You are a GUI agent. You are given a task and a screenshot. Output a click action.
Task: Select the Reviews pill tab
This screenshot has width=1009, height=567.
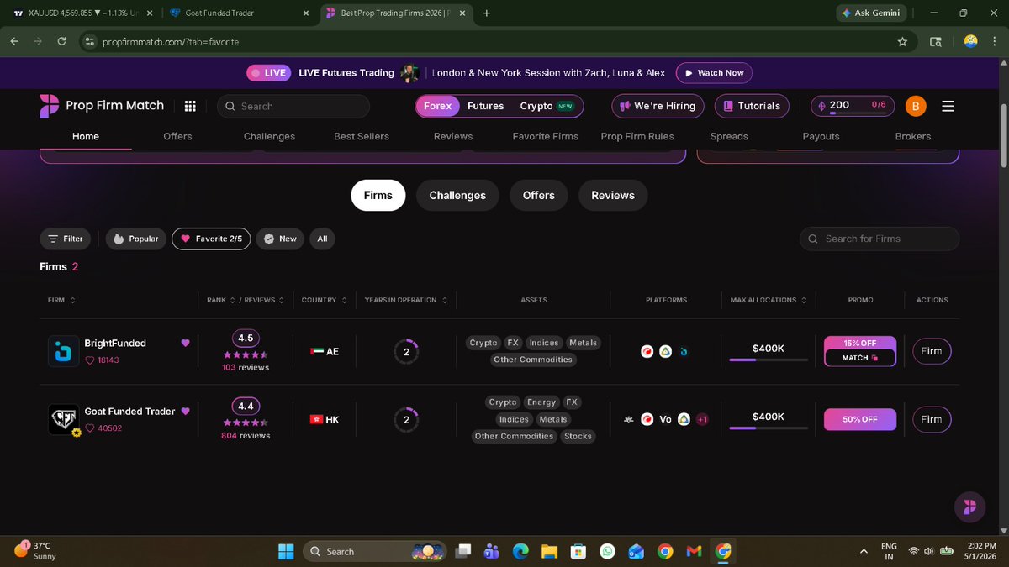click(613, 195)
